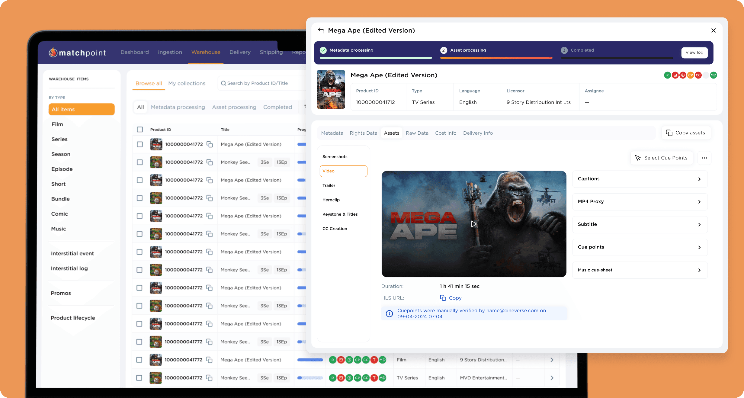Select the Episode type in the sidebar
The width and height of the screenshot is (744, 398).
pyautogui.click(x=62, y=169)
